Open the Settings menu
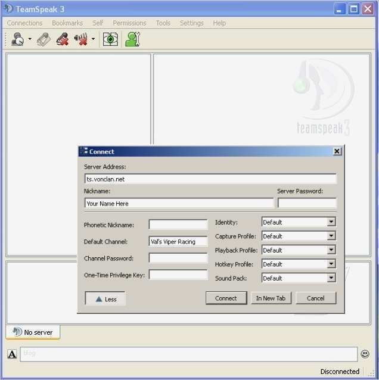Viewport: 379px width, 380px height. click(191, 23)
